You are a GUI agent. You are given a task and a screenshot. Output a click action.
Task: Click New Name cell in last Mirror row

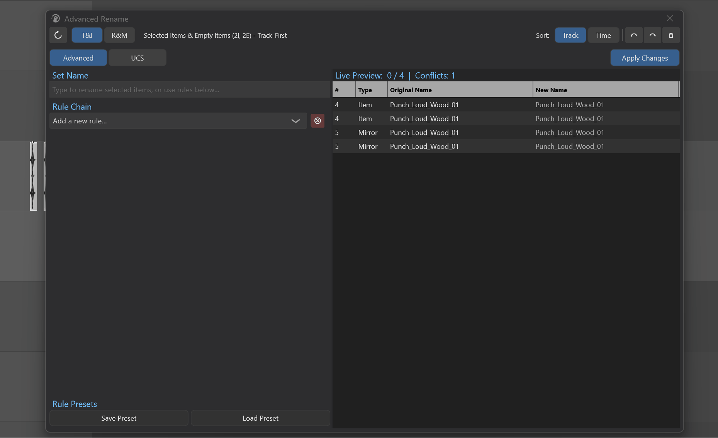[x=570, y=146]
